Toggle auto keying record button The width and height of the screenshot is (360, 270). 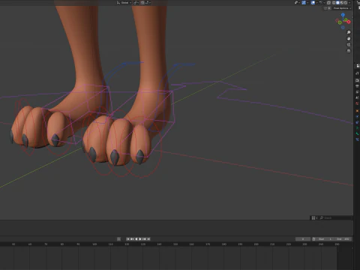(118, 239)
